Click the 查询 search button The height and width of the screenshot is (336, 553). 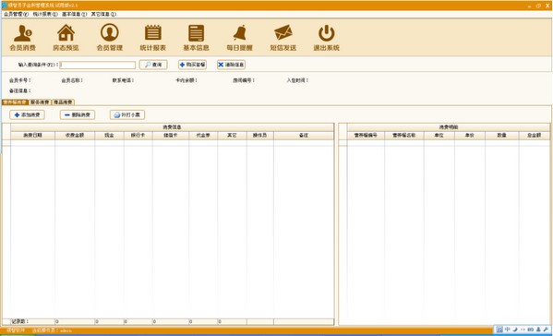point(153,65)
